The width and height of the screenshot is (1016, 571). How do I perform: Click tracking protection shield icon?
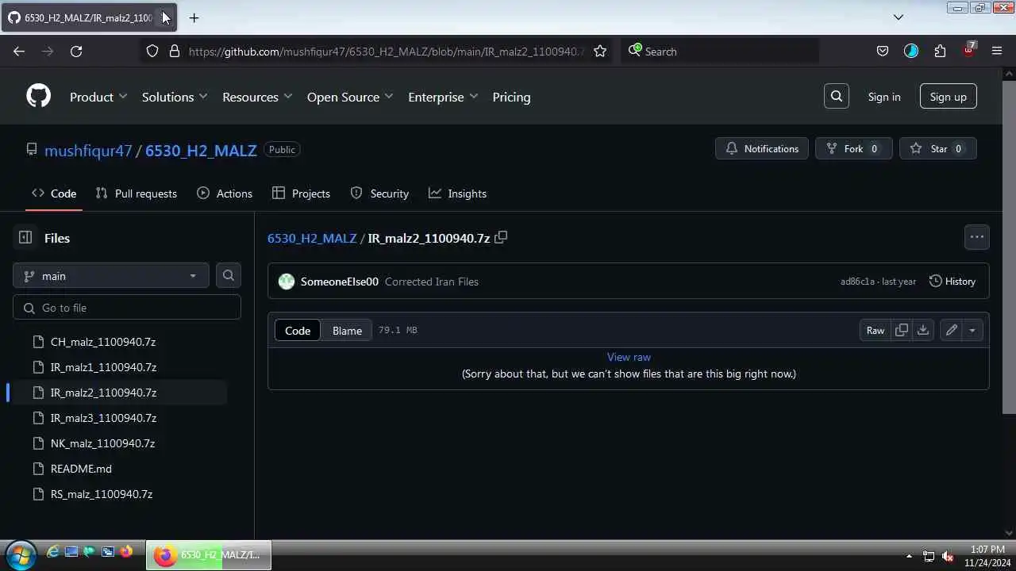[152, 51]
